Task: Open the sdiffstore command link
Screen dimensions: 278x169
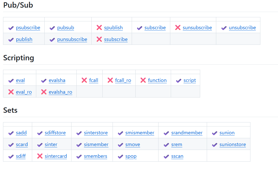Action: (55, 133)
